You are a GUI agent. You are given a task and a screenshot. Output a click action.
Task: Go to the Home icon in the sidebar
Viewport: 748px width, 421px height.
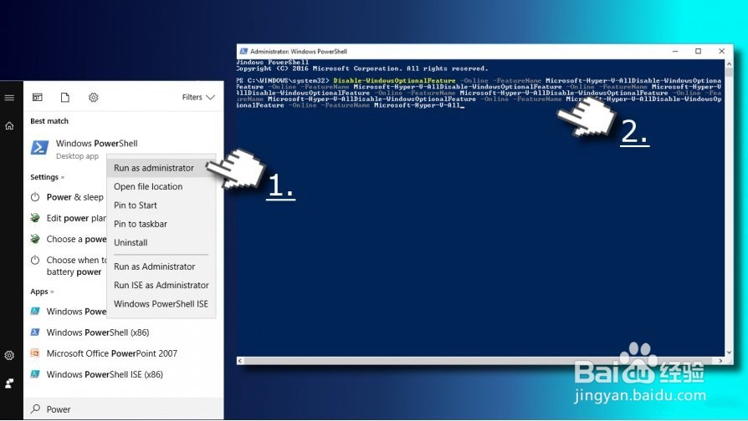tap(9, 126)
